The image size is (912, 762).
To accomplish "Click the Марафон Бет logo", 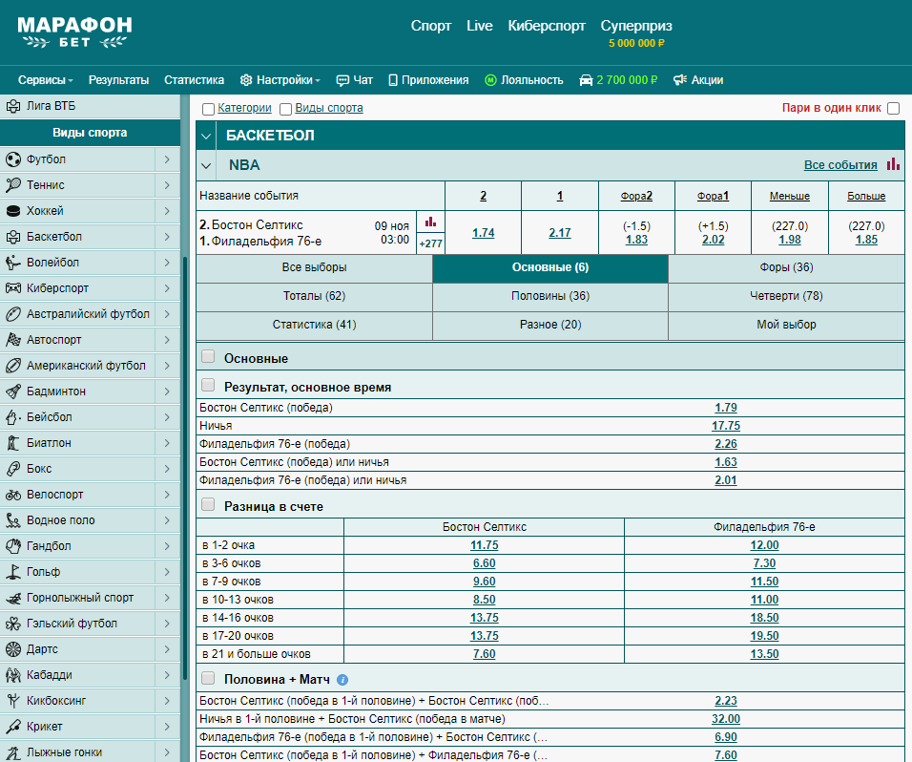I will tap(74, 32).
